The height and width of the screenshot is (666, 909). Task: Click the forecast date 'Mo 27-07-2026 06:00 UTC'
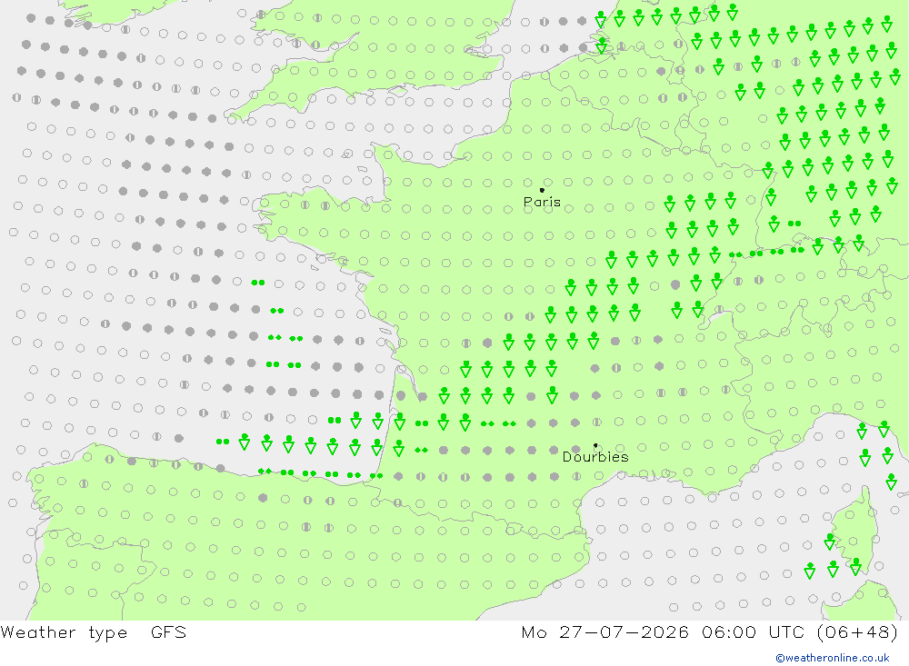pyautogui.click(x=665, y=632)
